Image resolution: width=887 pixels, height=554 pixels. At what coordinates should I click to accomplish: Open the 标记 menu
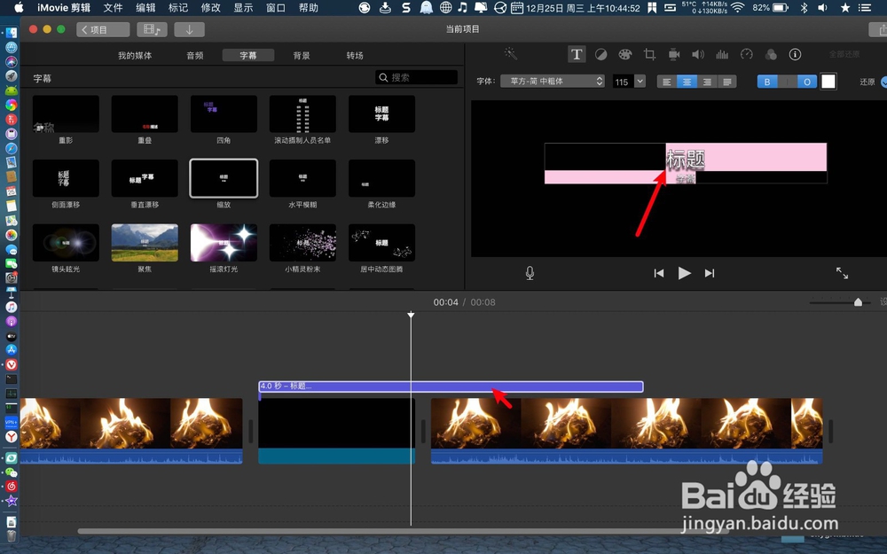pos(178,8)
